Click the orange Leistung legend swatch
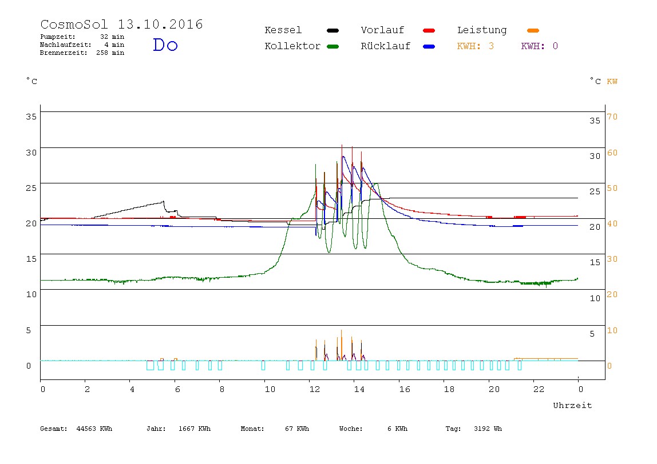Screen dimensions: 657x464 pyautogui.click(x=533, y=30)
